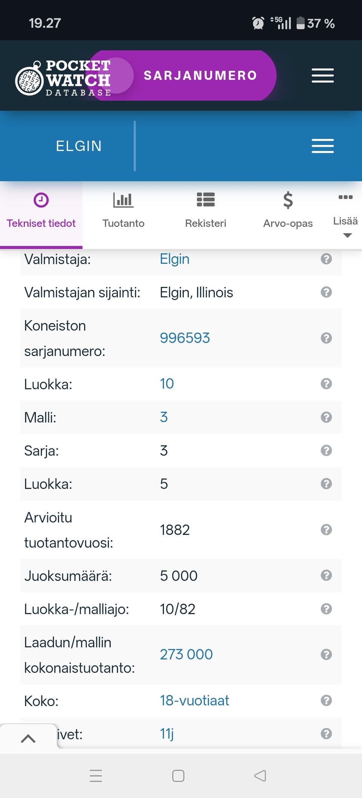This screenshot has width=362, height=798.
Task: Click help icon beside Koko row
Action: coord(326,701)
